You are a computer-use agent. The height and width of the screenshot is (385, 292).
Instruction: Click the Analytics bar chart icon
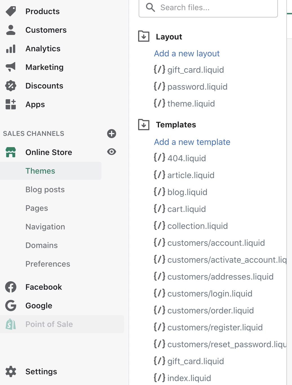tap(11, 49)
